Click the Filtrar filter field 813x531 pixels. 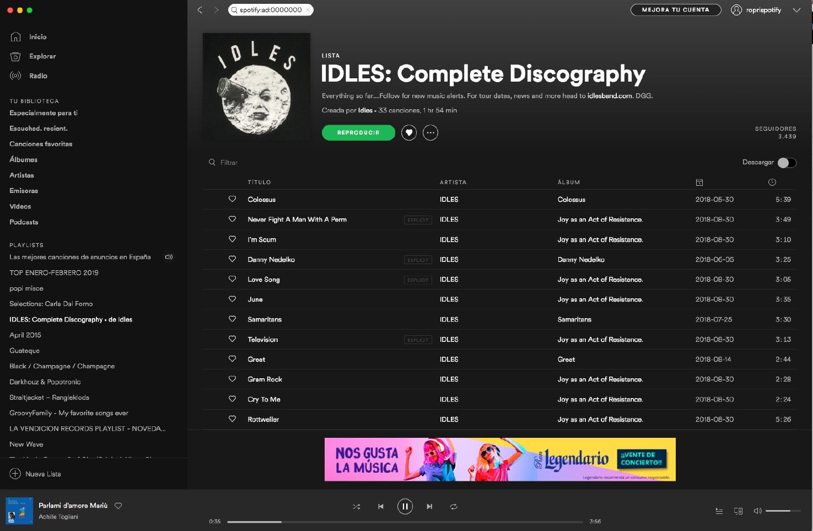[229, 163]
